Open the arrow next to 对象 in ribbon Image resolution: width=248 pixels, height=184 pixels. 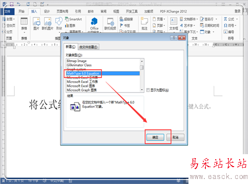click(213, 32)
